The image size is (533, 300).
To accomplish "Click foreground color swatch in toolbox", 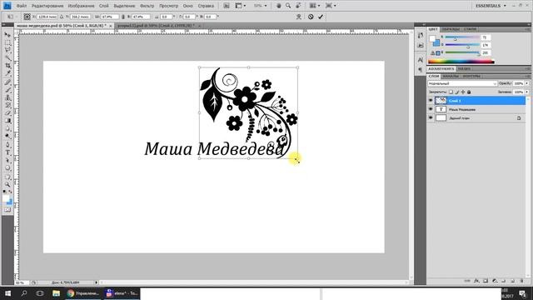I will pos(6,198).
